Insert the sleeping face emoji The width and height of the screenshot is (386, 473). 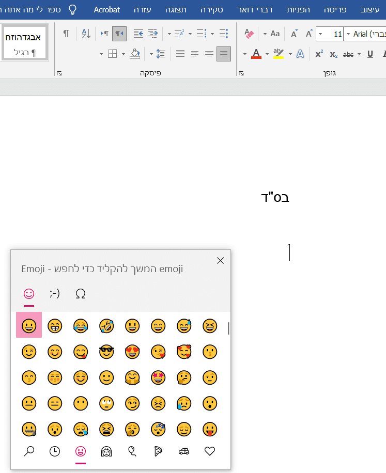[x=158, y=429]
